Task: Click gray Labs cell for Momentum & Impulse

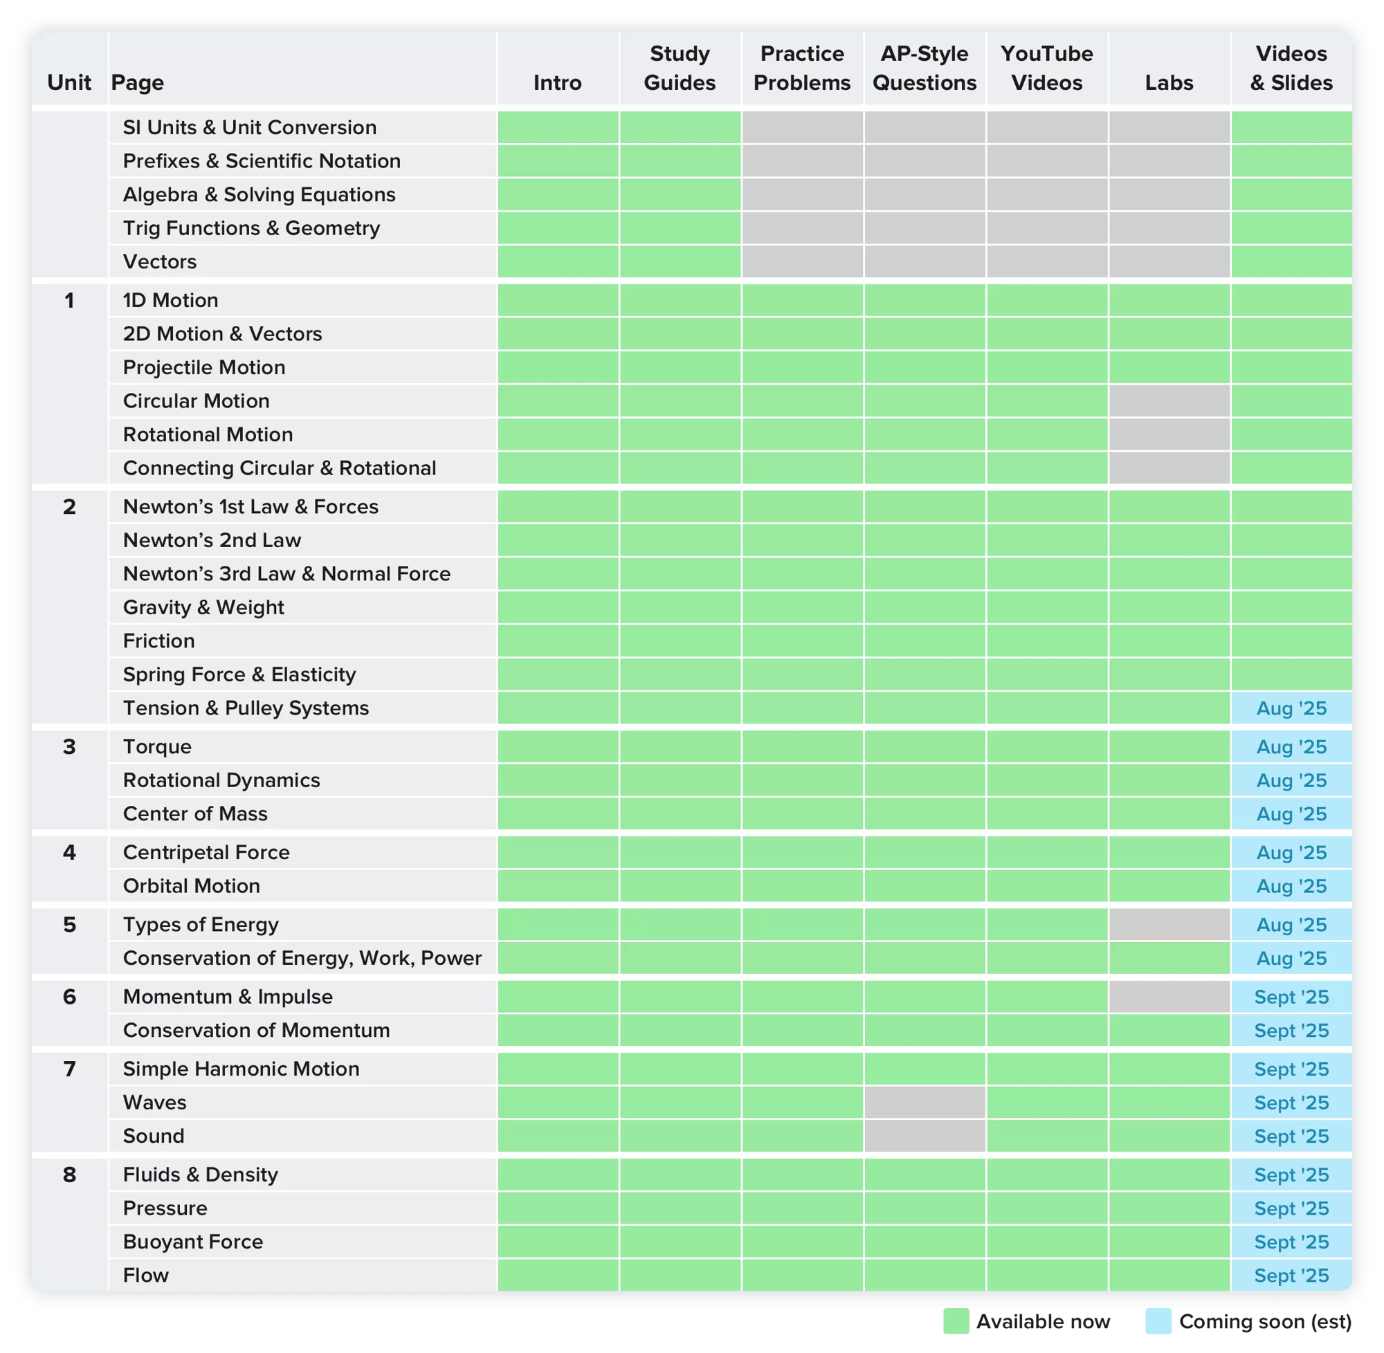Action: [1169, 997]
